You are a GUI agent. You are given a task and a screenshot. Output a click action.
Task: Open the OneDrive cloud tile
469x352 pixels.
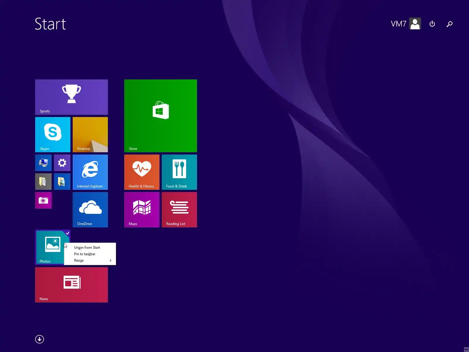[90, 209]
